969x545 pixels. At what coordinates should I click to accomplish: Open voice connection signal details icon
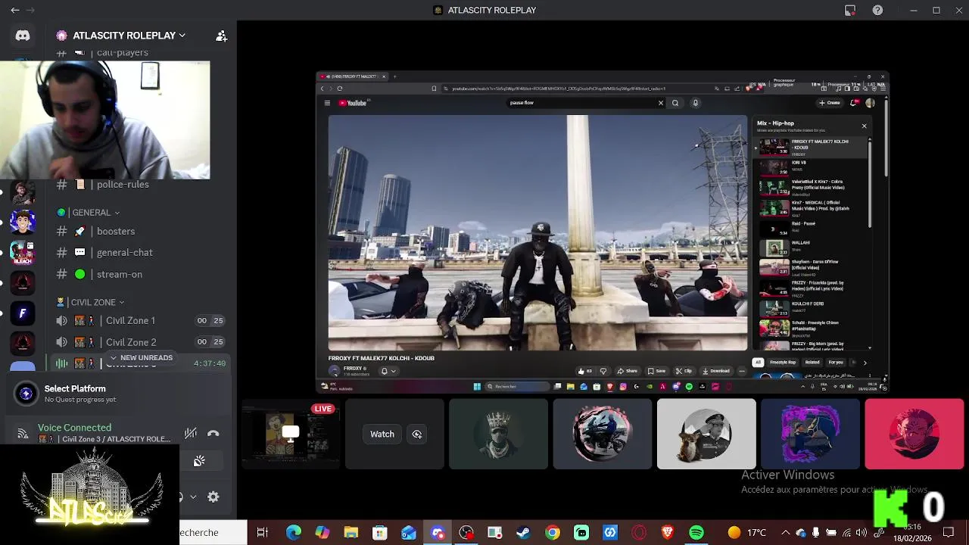point(23,434)
